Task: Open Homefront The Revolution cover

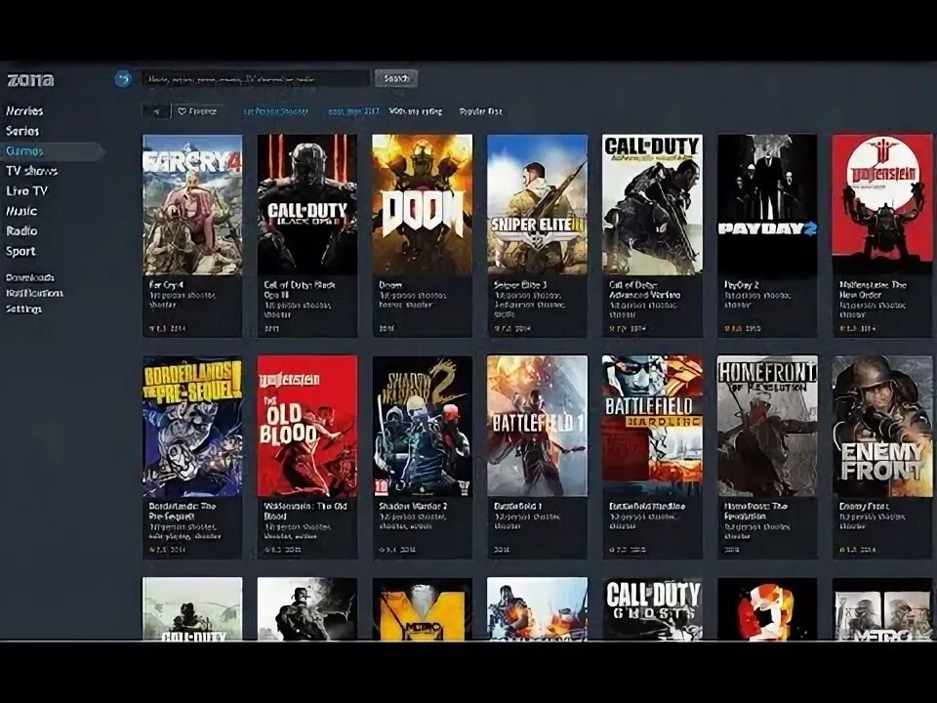Action: click(767, 427)
